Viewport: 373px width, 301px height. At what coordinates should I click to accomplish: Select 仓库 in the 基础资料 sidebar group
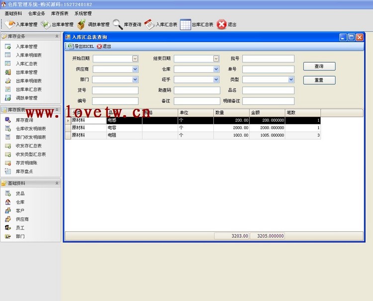20,202
